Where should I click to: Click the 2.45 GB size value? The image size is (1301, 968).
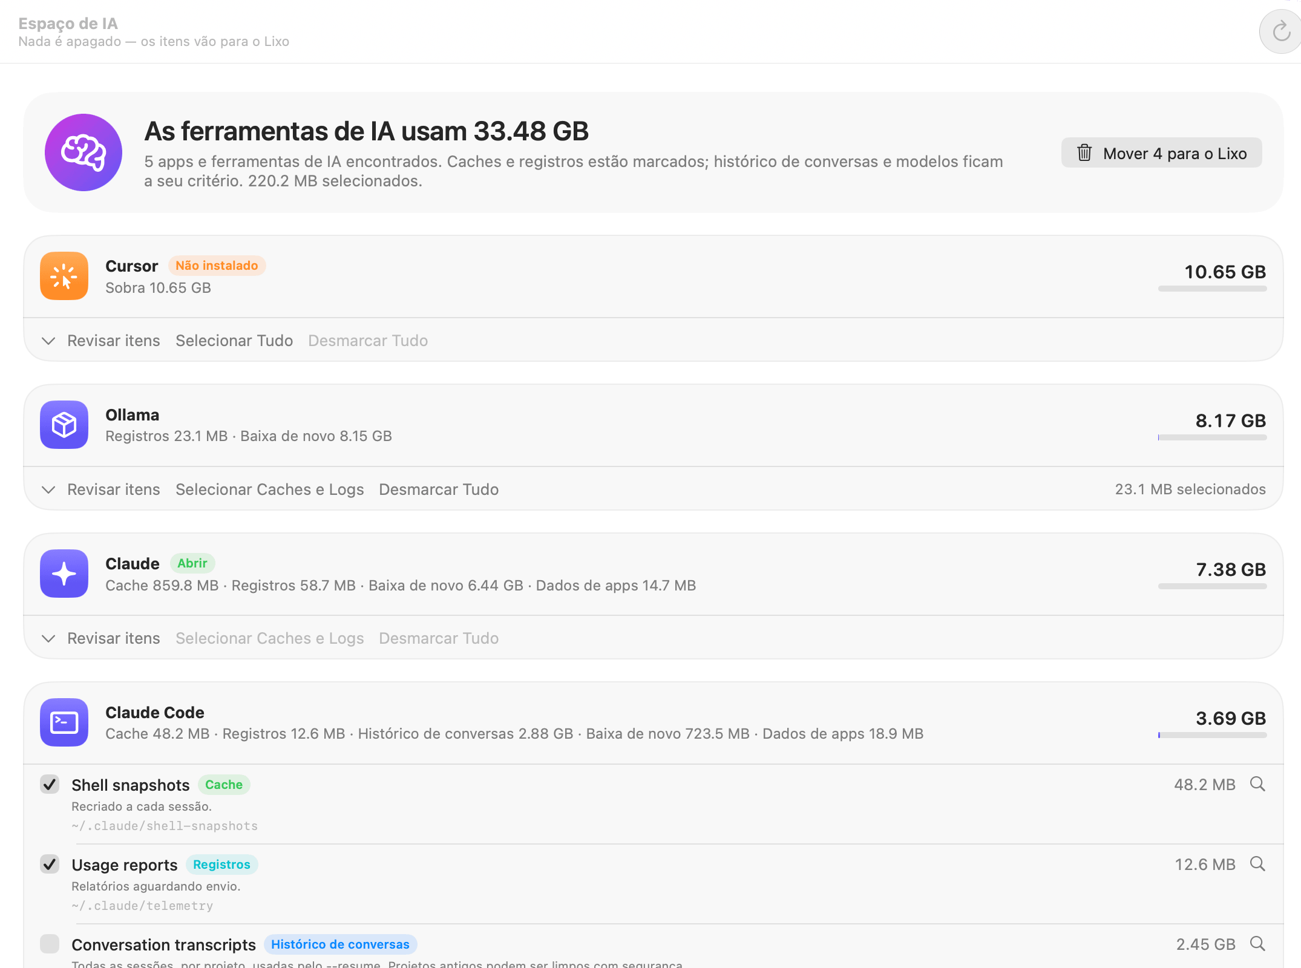pyautogui.click(x=1206, y=944)
